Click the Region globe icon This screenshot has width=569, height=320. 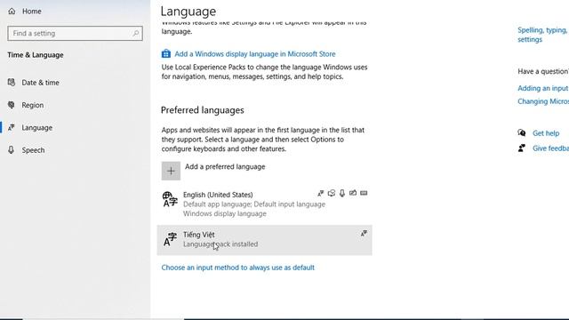(12, 105)
